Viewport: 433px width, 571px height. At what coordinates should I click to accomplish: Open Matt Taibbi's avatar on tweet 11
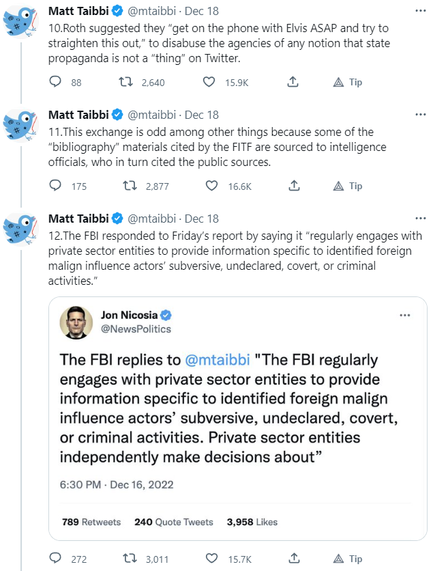(21, 127)
